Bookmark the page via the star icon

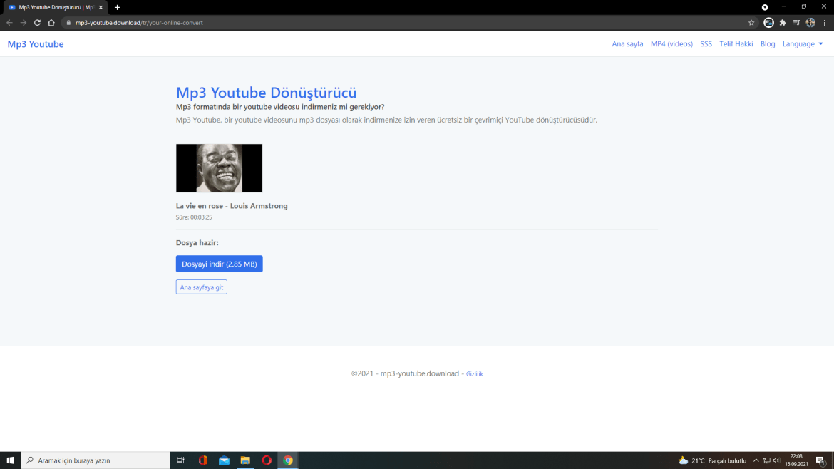(x=751, y=22)
